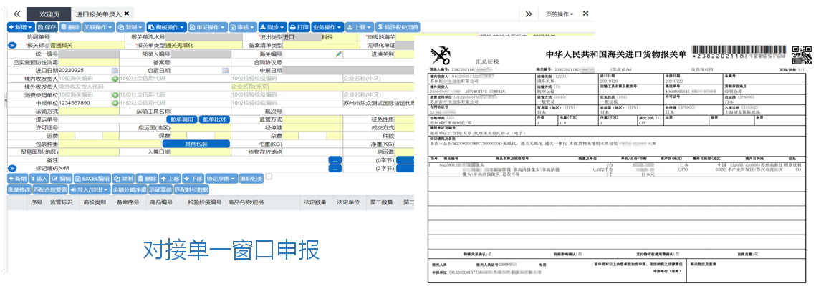
Task: Click the 舱单调用 button
Action: [182, 119]
